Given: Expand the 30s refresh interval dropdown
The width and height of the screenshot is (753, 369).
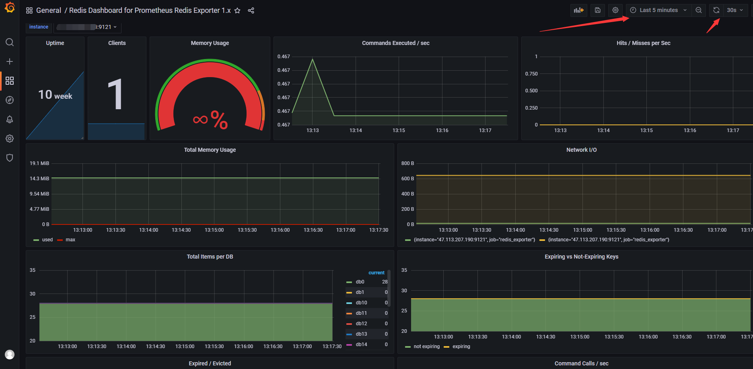Looking at the screenshot, I should [735, 10].
